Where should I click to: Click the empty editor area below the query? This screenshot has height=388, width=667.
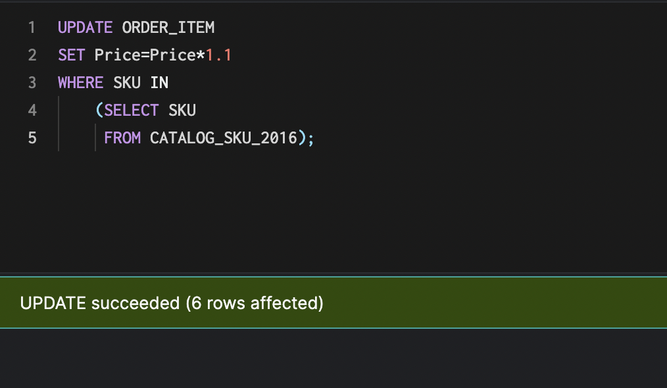[329, 210]
